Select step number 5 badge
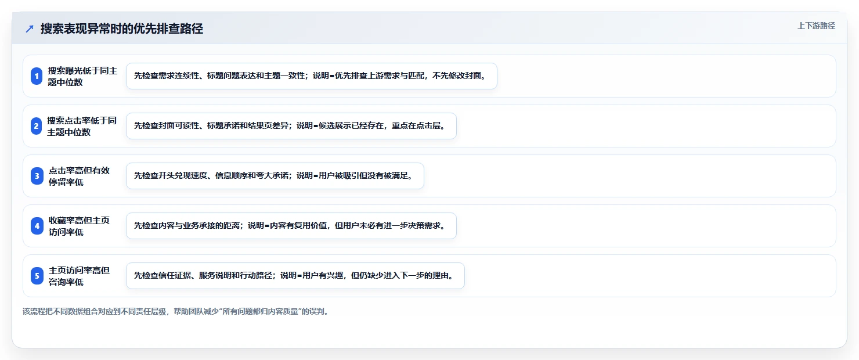This screenshot has height=360, width=859. 37,276
